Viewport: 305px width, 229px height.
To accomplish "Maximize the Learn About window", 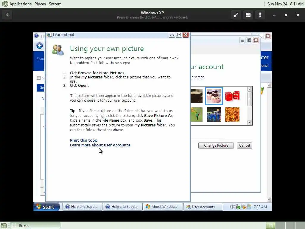I will click(x=179, y=35).
